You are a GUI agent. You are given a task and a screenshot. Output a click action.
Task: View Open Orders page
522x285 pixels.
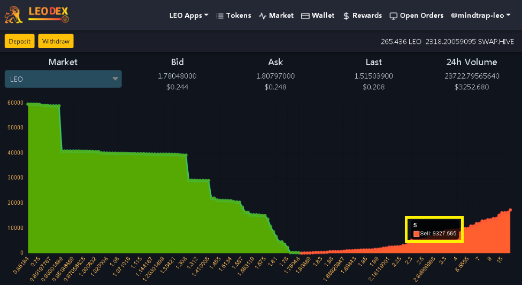point(417,16)
